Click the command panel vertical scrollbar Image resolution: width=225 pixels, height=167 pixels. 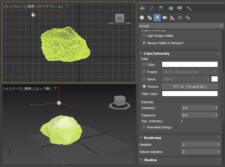coord(224,97)
